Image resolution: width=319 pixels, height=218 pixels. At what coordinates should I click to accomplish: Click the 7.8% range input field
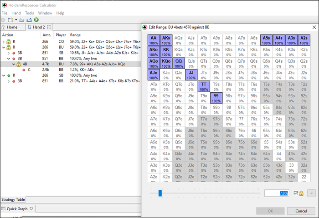277,193
